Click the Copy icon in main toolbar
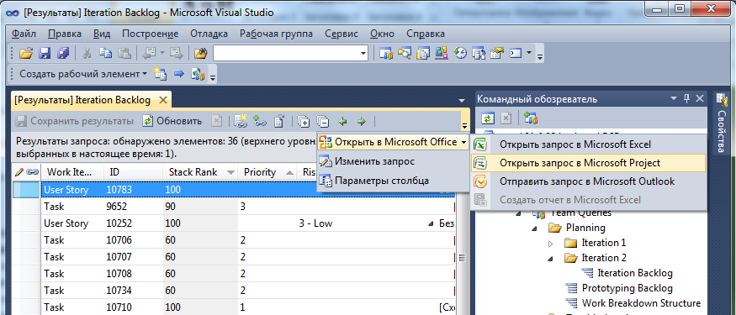Image resolution: width=736 pixels, height=315 pixels. [105, 54]
